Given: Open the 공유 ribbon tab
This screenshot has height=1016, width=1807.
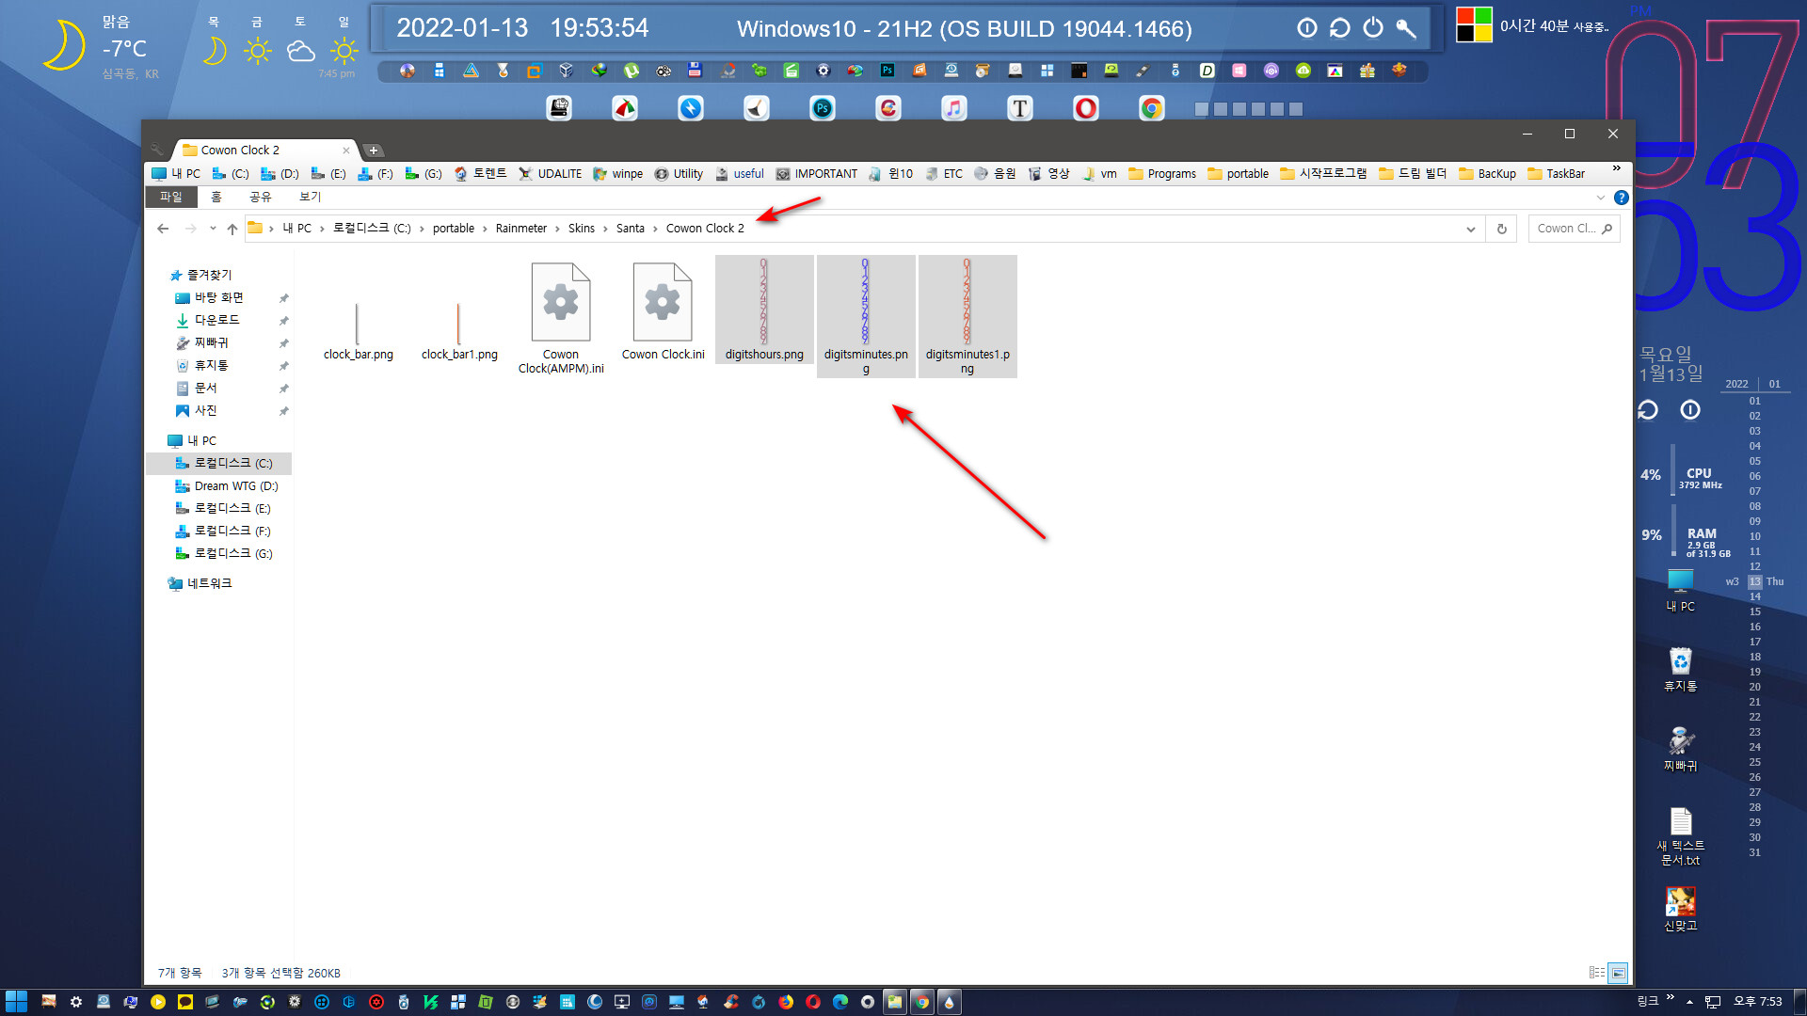Looking at the screenshot, I should click(260, 197).
